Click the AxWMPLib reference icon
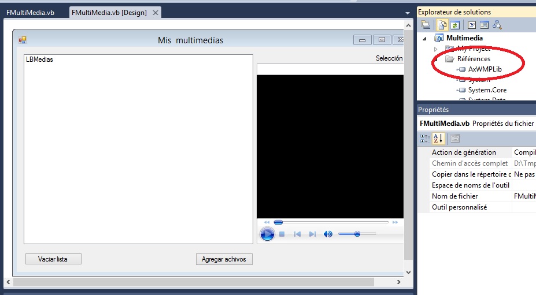Image resolution: width=536 pixels, height=295 pixels. point(461,69)
